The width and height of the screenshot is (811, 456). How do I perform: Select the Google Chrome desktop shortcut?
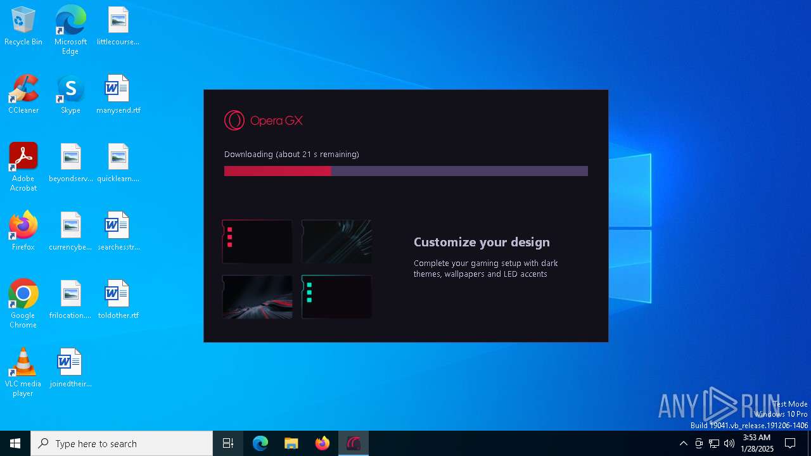[x=23, y=304]
